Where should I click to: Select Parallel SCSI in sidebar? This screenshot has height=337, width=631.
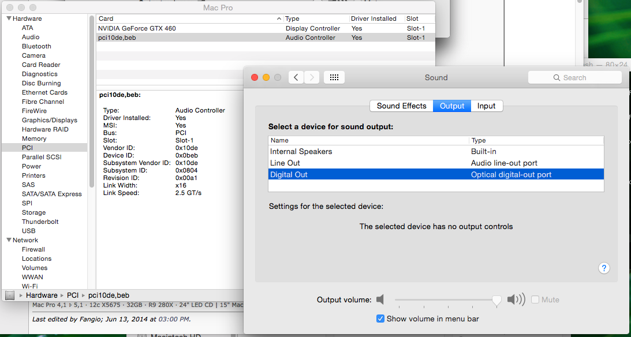tap(42, 157)
